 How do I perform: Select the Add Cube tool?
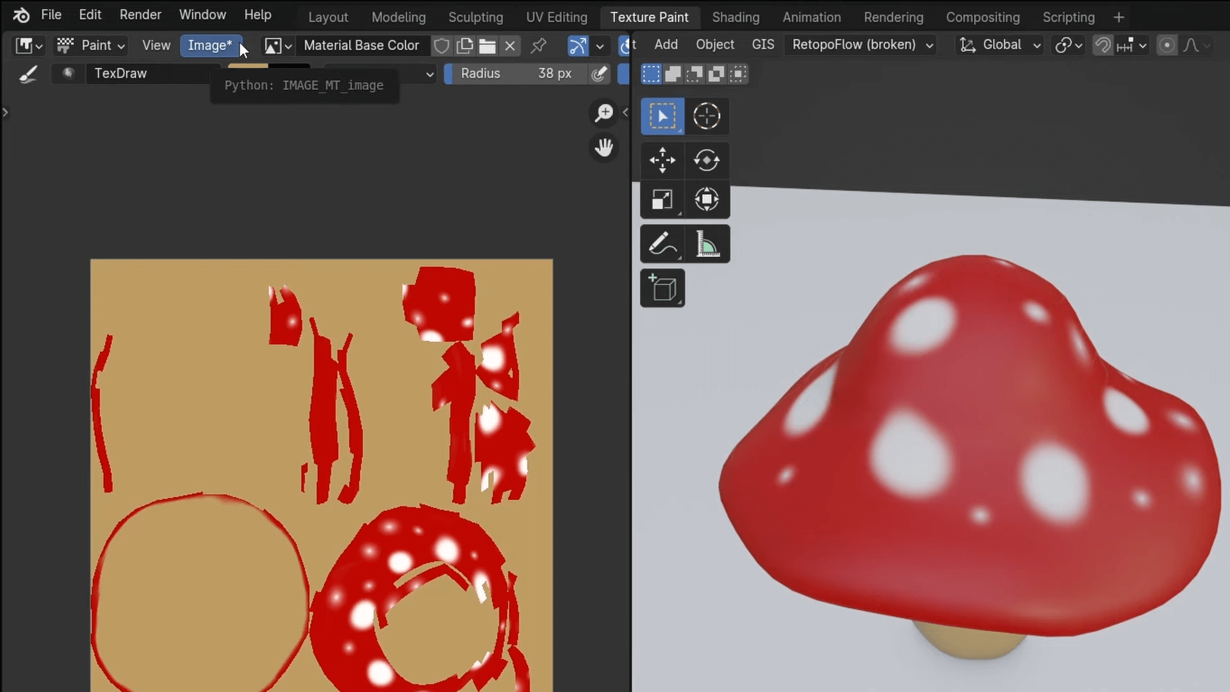[x=662, y=288]
